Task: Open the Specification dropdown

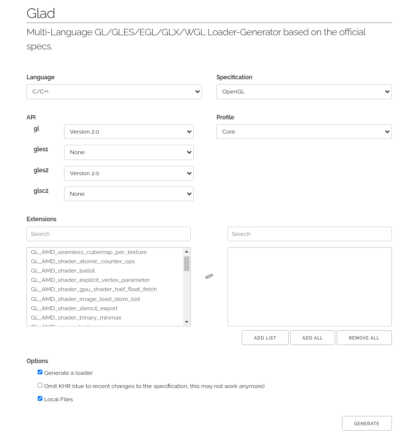Action: 304,92
